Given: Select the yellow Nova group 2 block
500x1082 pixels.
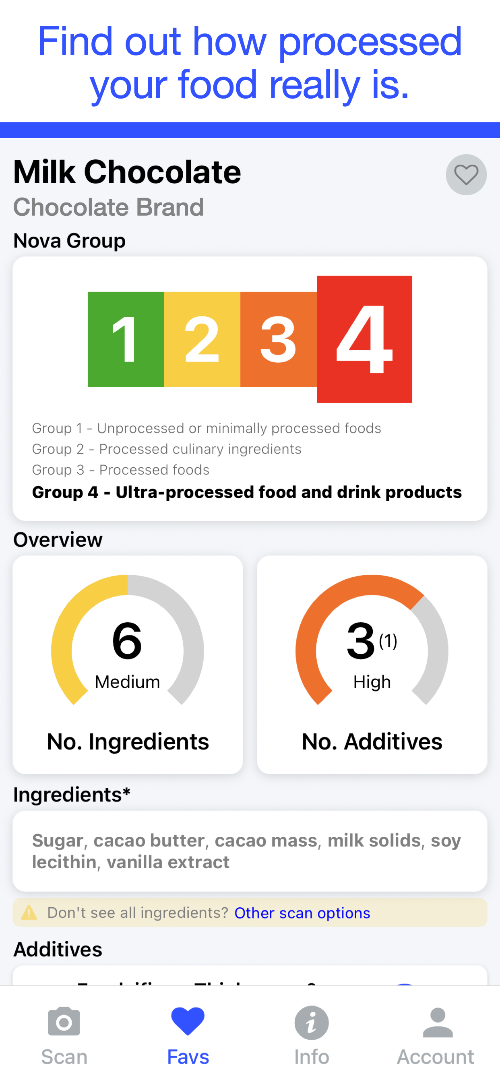Looking at the screenshot, I should (x=202, y=339).
